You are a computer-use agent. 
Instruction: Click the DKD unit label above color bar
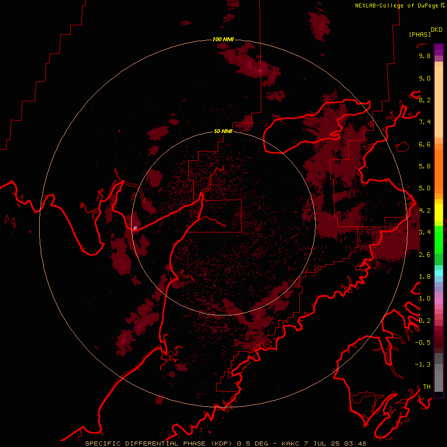(437, 30)
